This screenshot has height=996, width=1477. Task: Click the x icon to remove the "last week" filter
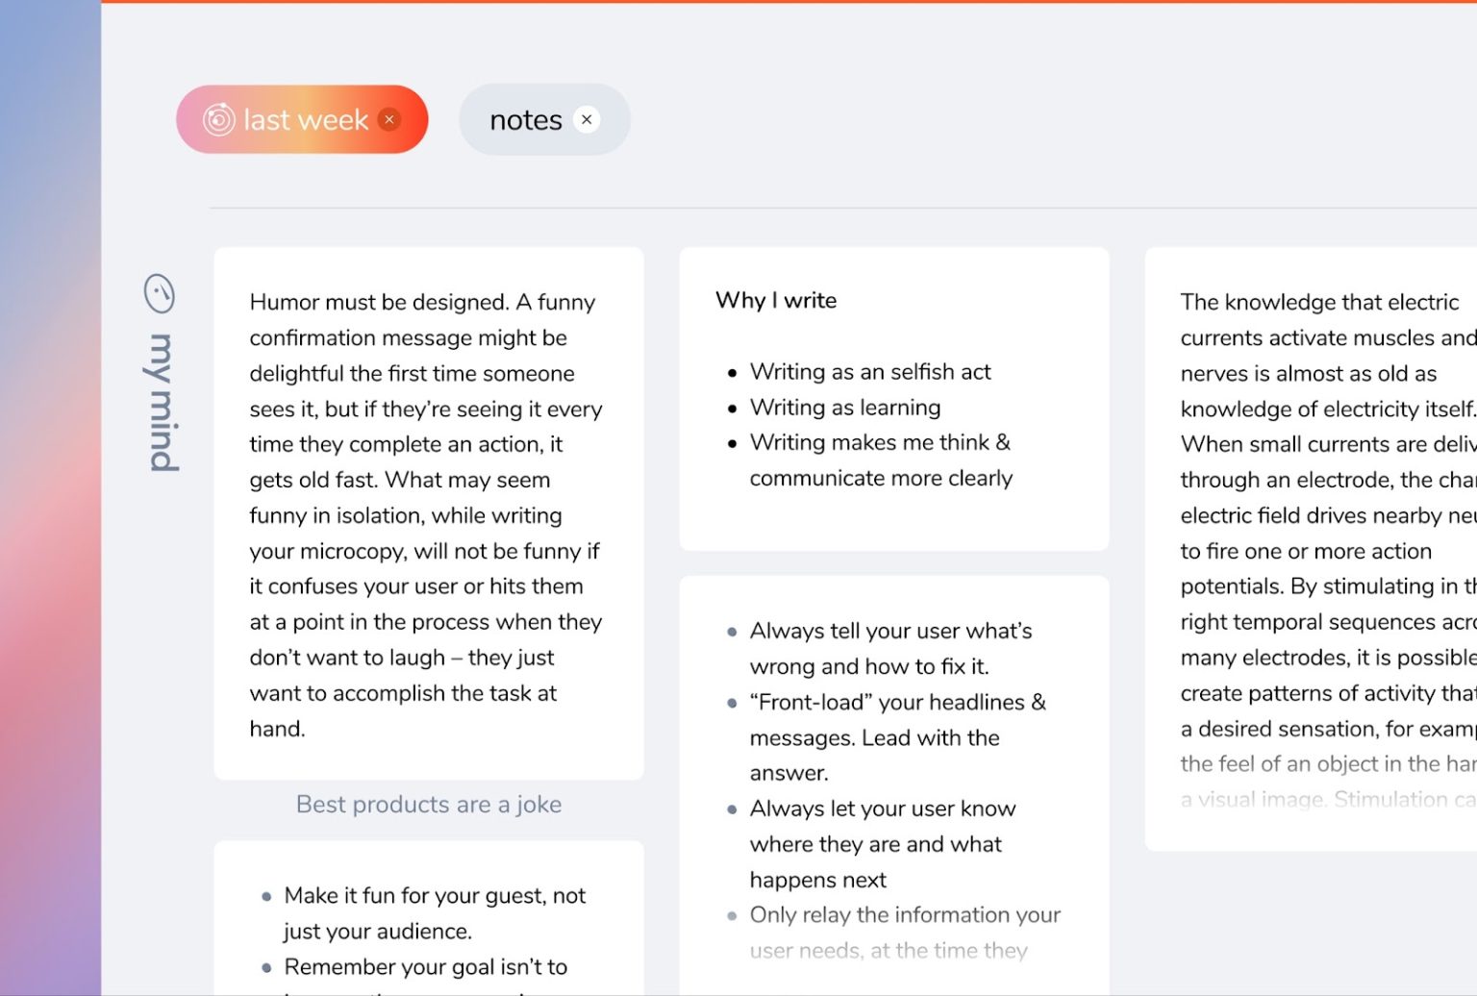[389, 118]
